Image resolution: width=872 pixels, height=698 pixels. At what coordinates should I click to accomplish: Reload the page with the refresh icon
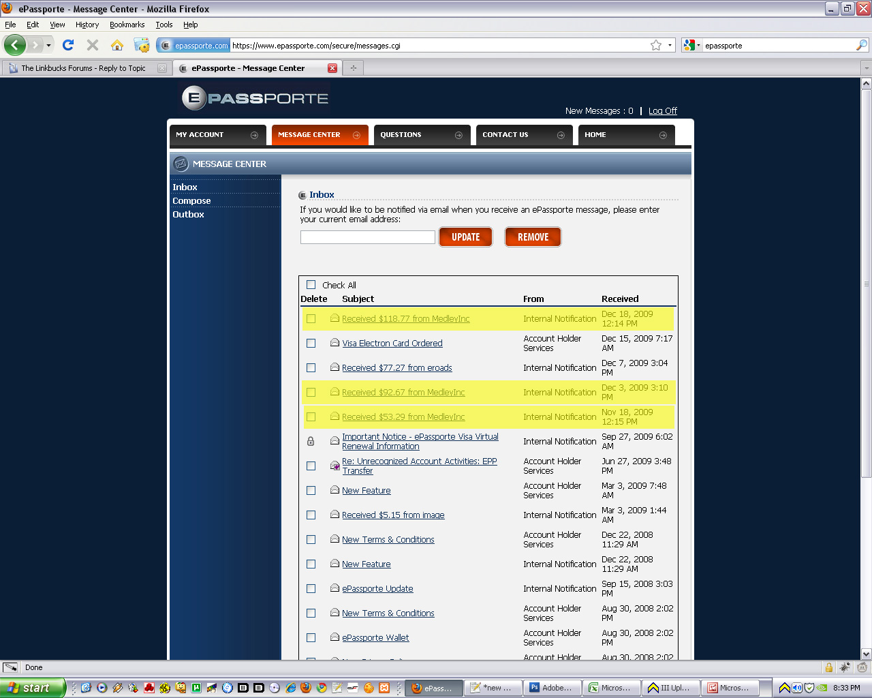[68, 45]
